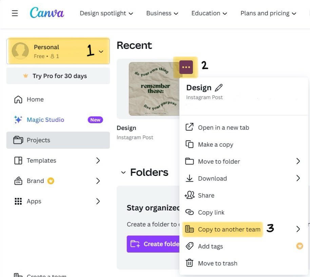Choose Make a copy from menu
Screen dimensions: 310x277
tap(215, 145)
